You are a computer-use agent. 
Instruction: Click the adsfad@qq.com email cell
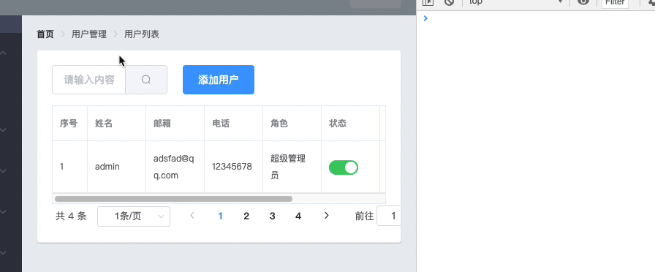pos(174,167)
